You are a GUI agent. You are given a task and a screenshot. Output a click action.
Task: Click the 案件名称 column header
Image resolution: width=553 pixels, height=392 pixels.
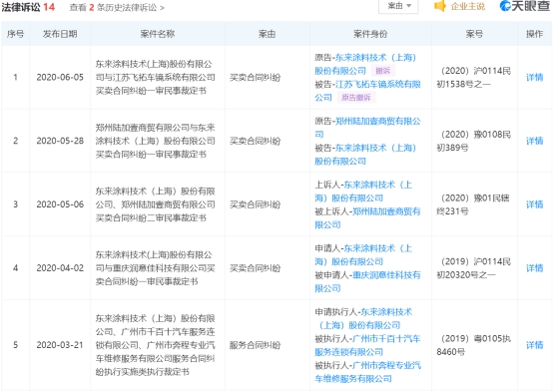pyautogui.click(x=158, y=34)
